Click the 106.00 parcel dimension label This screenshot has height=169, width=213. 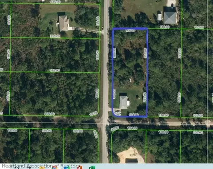pos(78,131)
